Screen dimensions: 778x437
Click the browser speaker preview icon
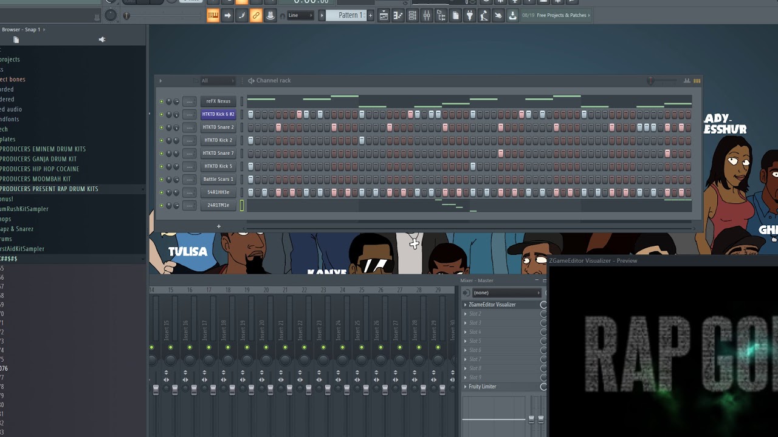[102, 39]
